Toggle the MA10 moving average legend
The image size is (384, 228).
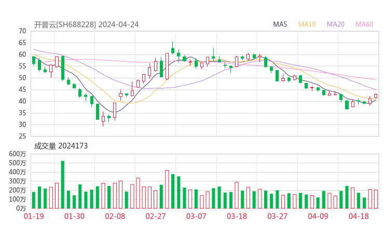[307, 24]
